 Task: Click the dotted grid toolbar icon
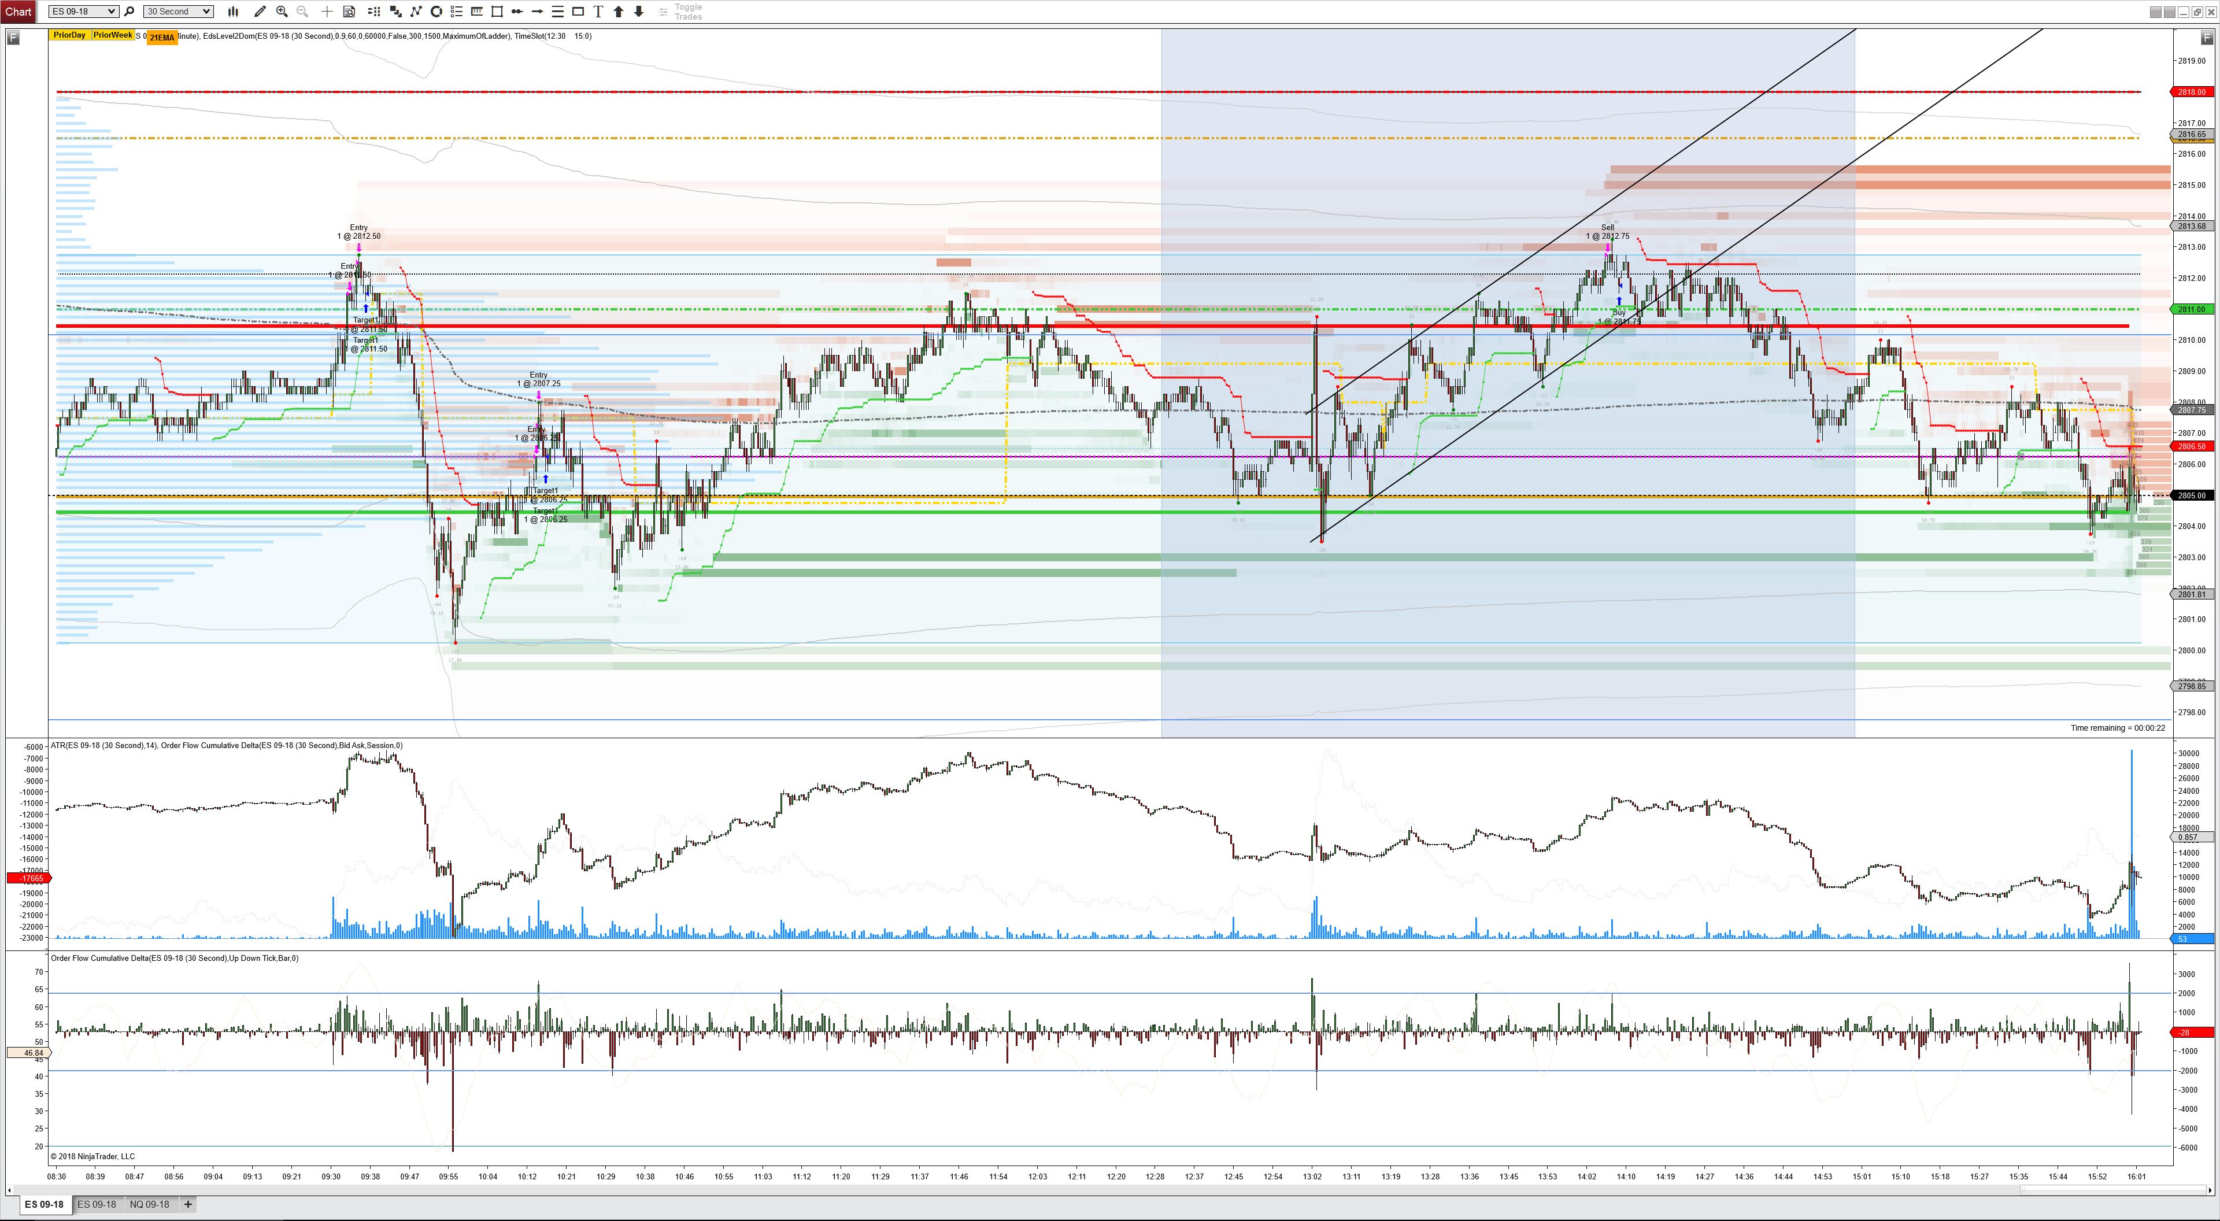[374, 11]
